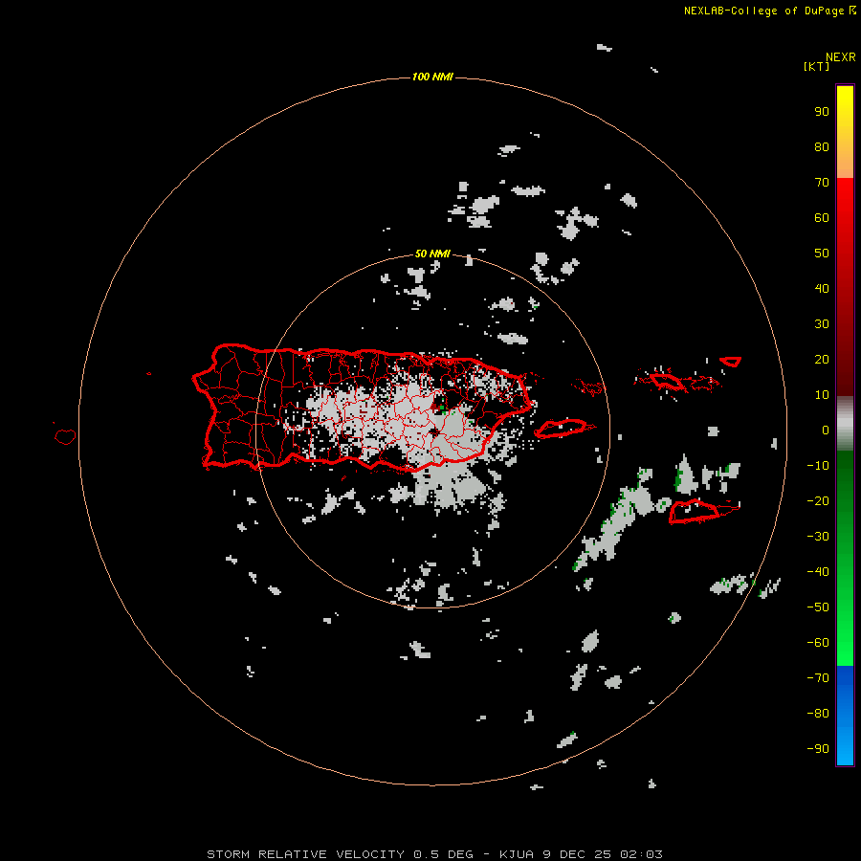Click the [KT] units label
The height and width of the screenshot is (861, 861).
(x=816, y=66)
